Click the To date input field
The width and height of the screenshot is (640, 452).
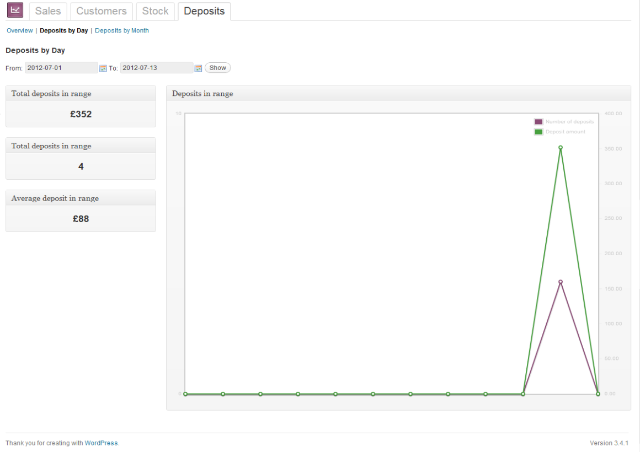pyautogui.click(x=156, y=68)
